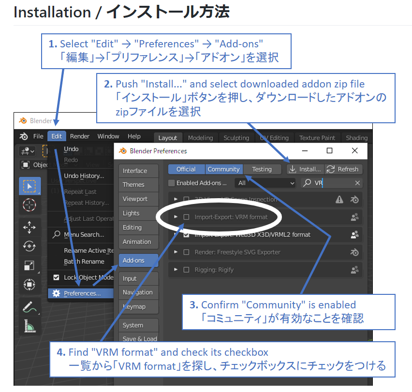Screen dimensions: 412x392
Task: Toggle the Official add-ons filter
Action: 186,169
